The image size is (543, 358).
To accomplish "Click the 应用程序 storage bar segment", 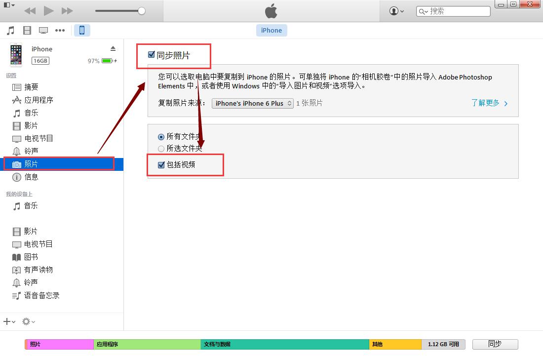I will [147, 344].
